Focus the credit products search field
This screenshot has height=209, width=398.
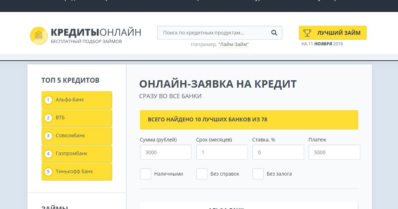click(x=219, y=33)
